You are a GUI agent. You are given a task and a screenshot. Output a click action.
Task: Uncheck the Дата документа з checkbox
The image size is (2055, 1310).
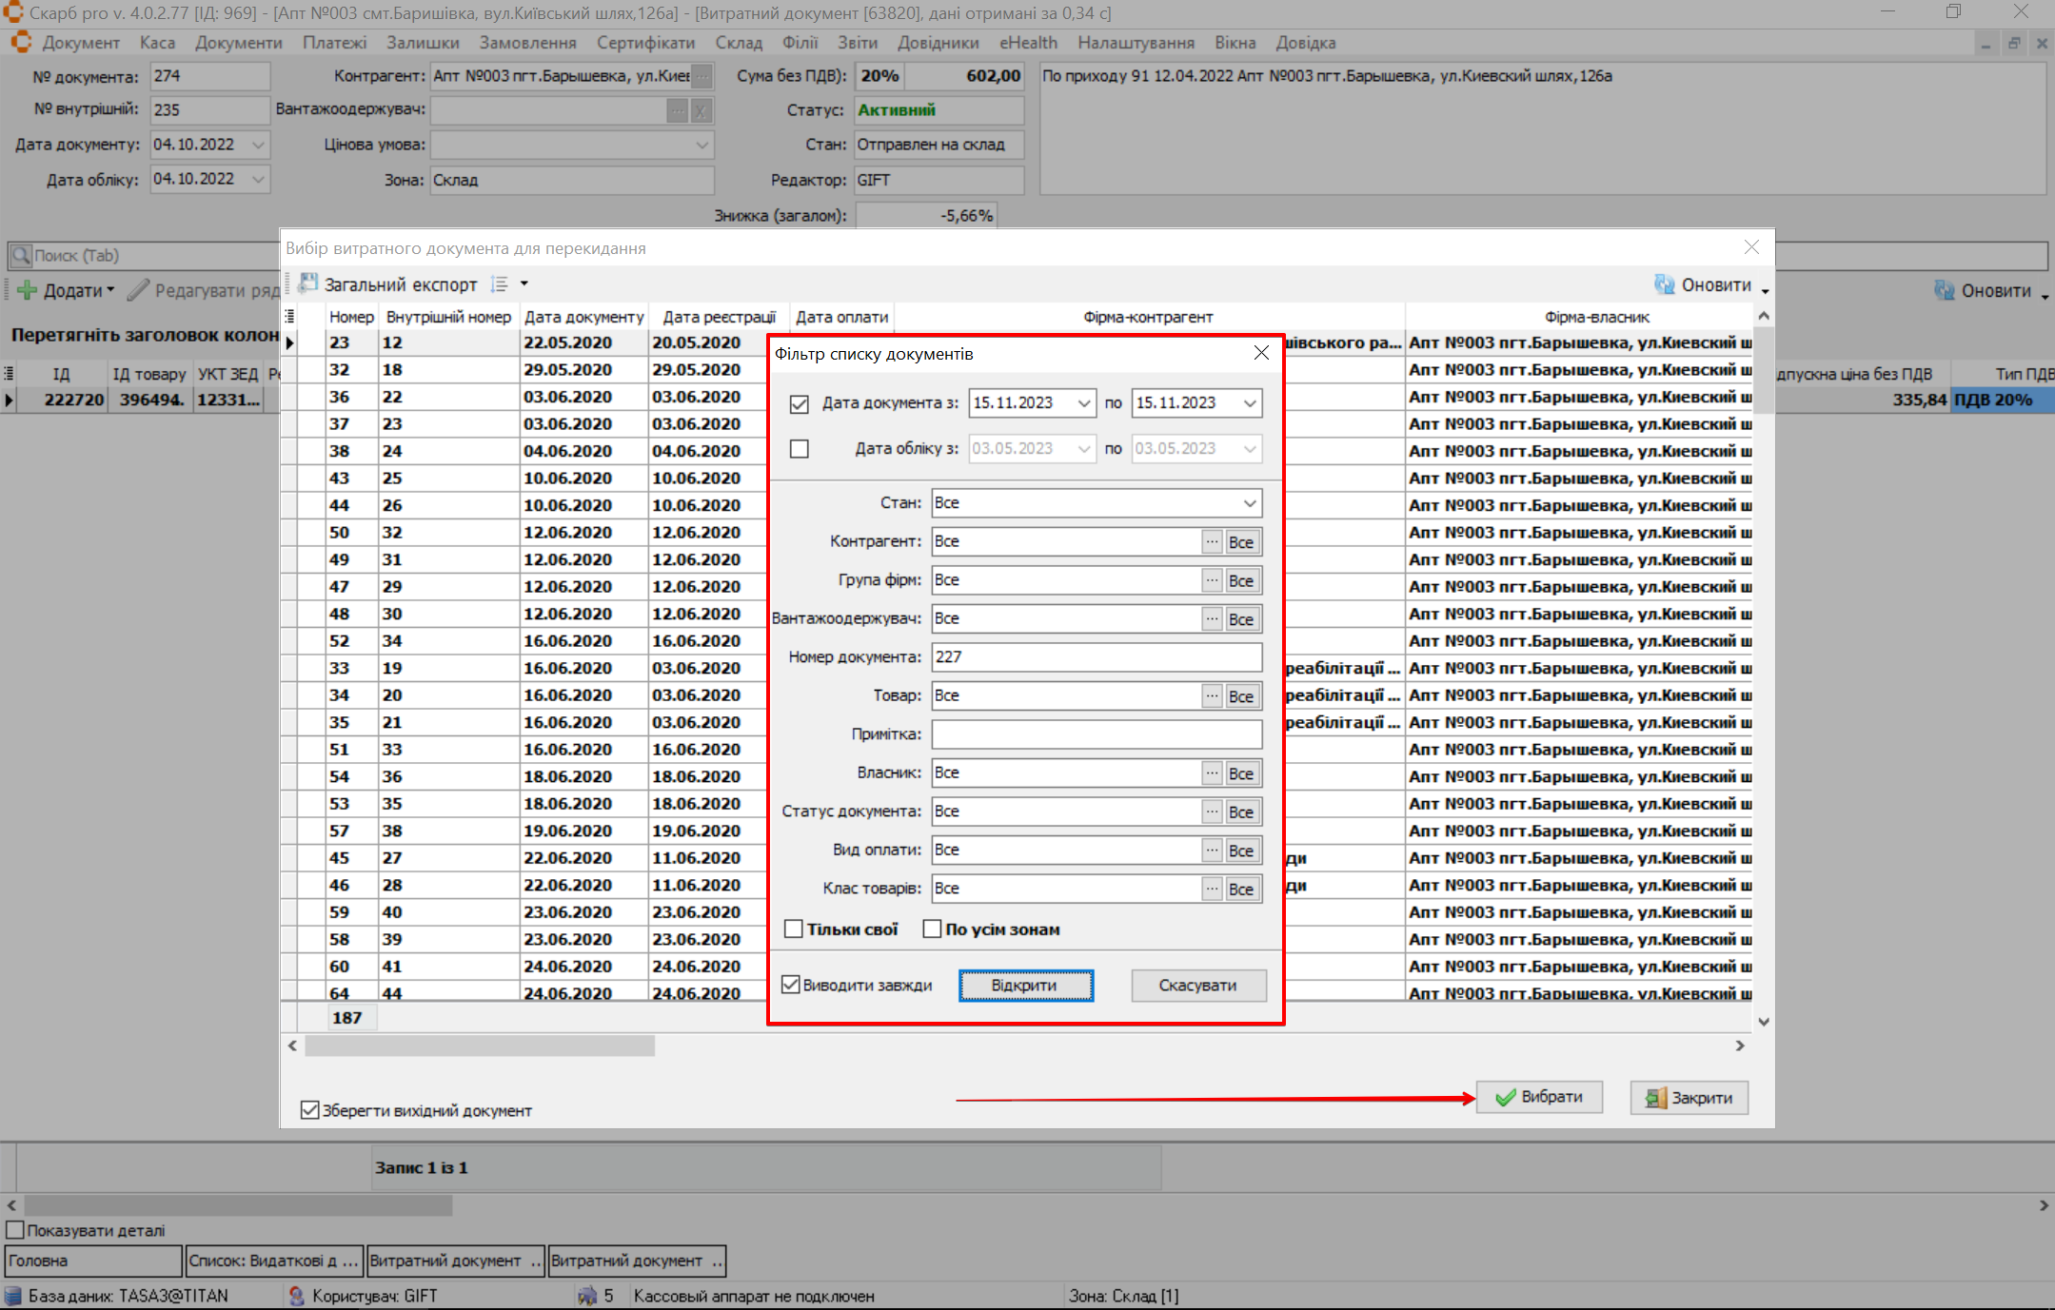800,403
